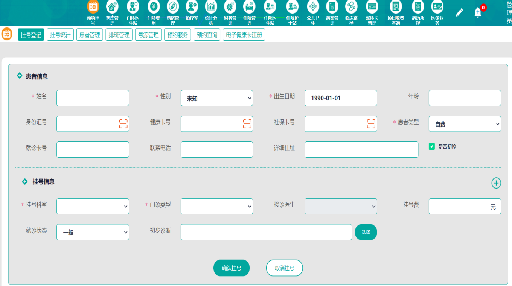Open the 财务管理 gear icon

(x=230, y=7)
